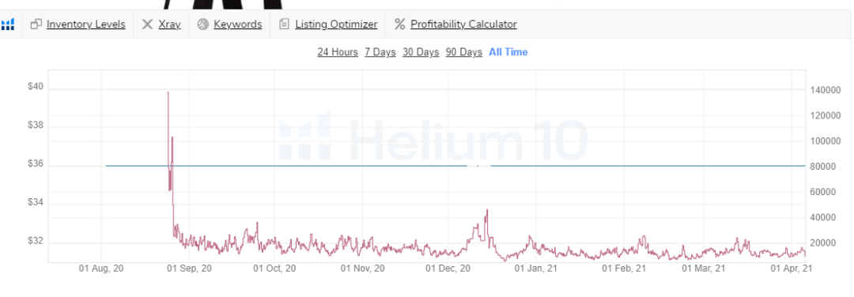Screen dimensions: 854x297
Task: Switch chart range to 7 Days
Action: tap(380, 52)
